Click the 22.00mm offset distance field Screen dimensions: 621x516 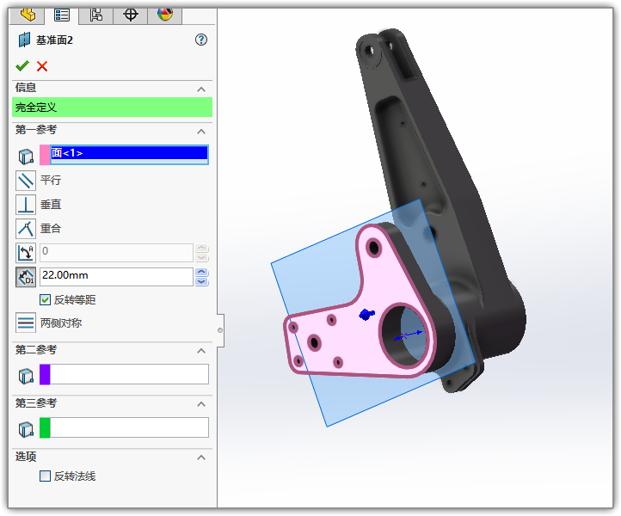116,276
